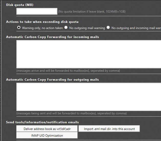
Task: Click the "No outgoing mail warning" label text
Action: pyautogui.click(x=87, y=28)
